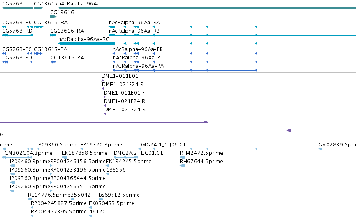Select protein CG5768-PD
This screenshot has height=218, width=356.
click(17, 58)
